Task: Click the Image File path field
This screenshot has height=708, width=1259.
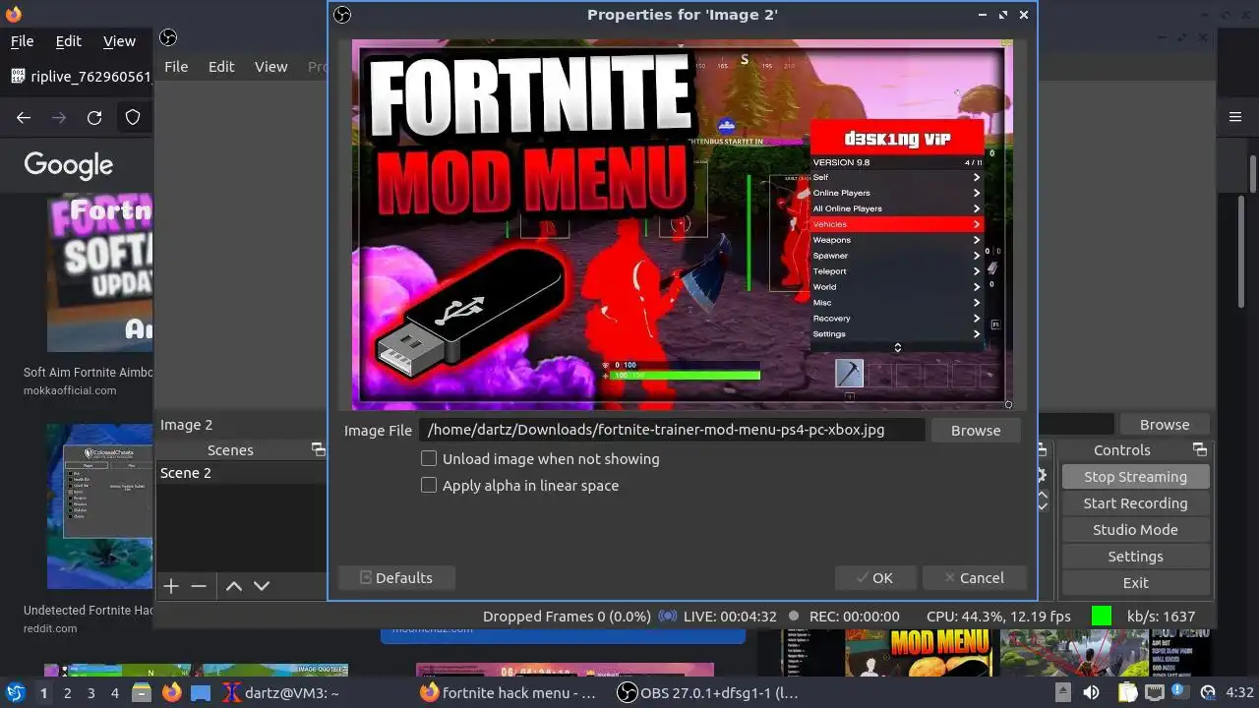Action: (672, 430)
